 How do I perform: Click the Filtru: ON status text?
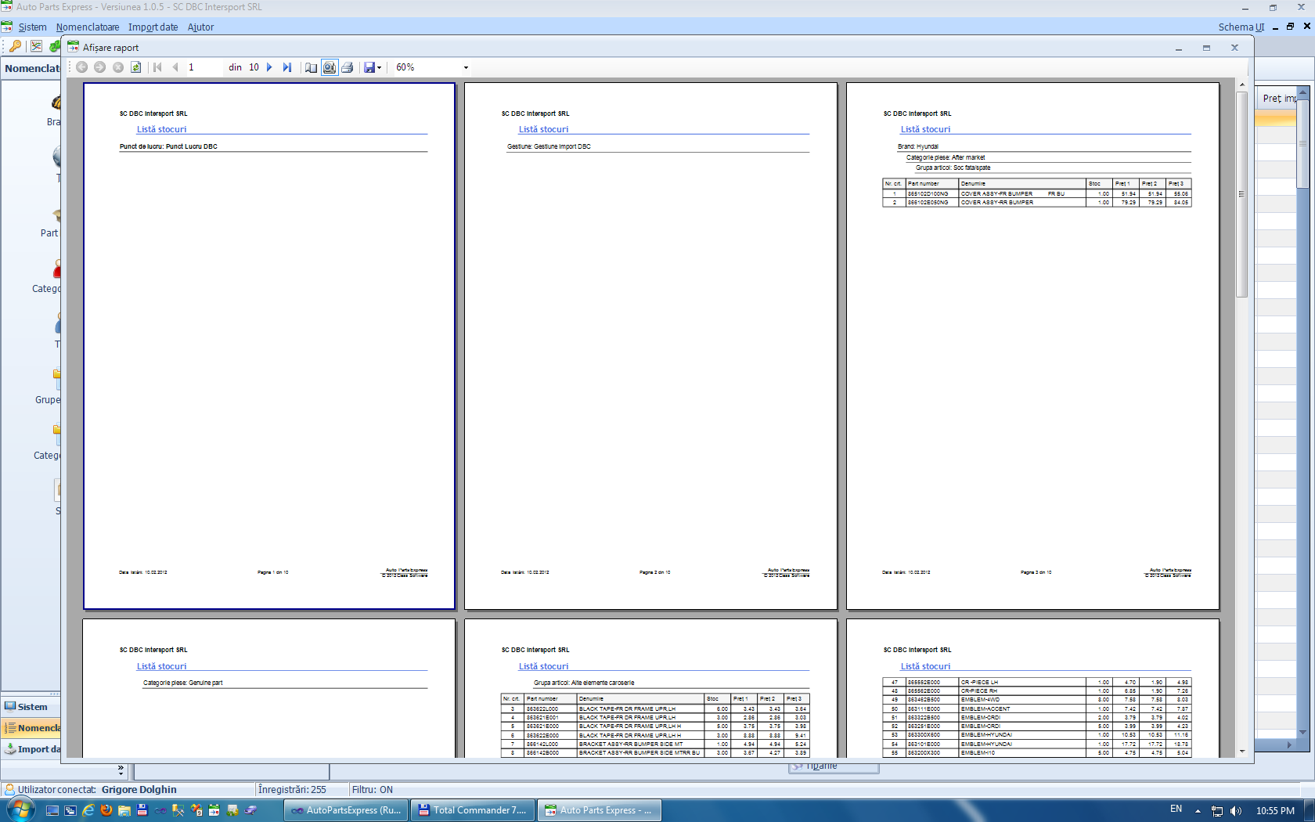tap(373, 789)
